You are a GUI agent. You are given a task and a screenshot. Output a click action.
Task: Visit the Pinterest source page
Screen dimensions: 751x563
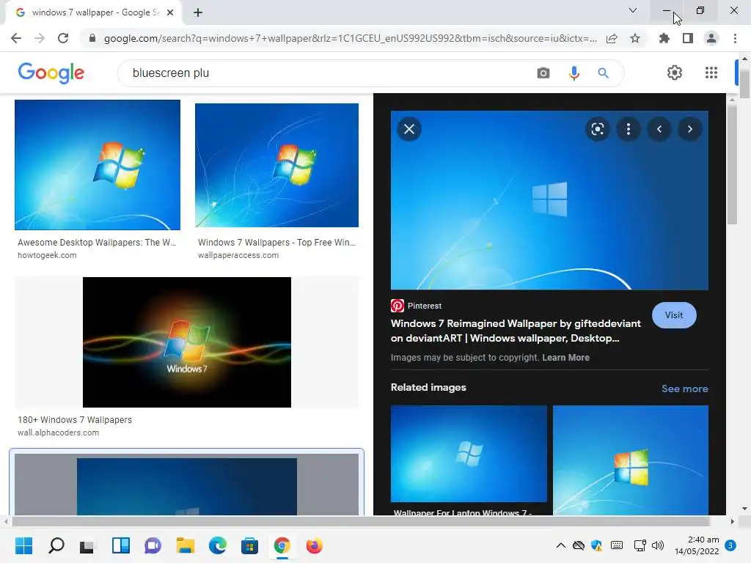tap(674, 315)
